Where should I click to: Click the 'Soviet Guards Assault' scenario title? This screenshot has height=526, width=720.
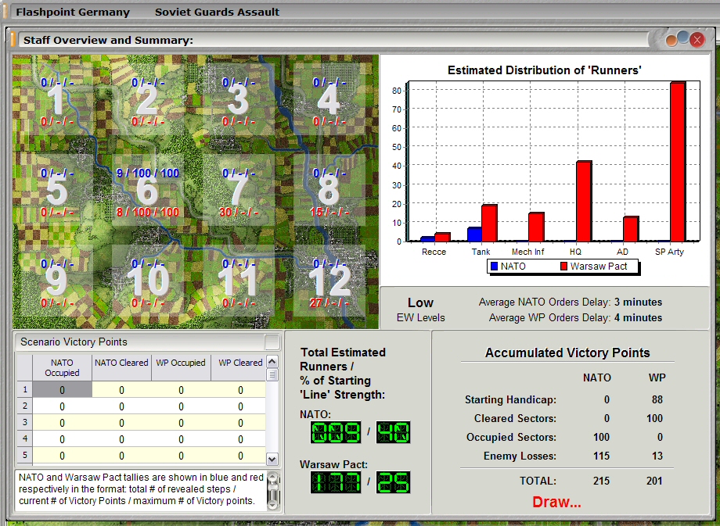coord(218,12)
